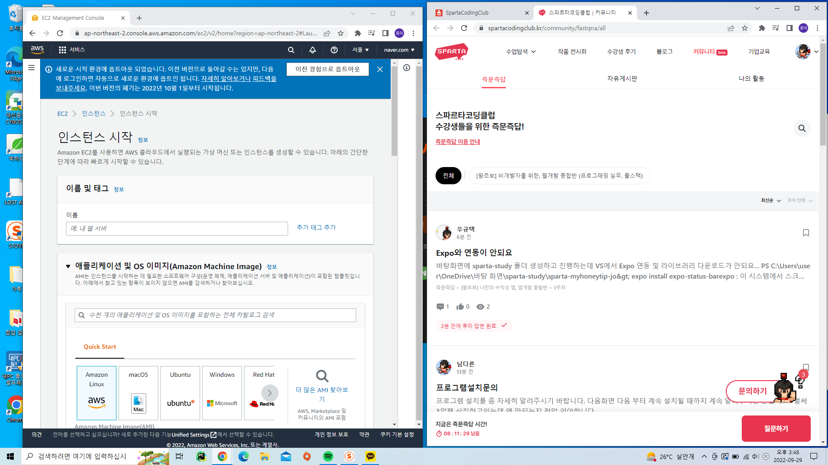This screenshot has width=828, height=465.
Task: Like the Expo post with thumbs-up
Action: pos(460,307)
